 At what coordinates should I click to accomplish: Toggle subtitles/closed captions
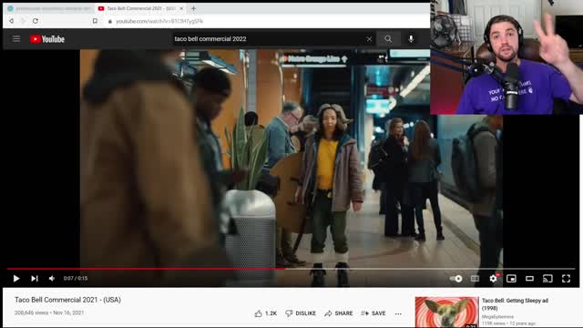click(475, 278)
